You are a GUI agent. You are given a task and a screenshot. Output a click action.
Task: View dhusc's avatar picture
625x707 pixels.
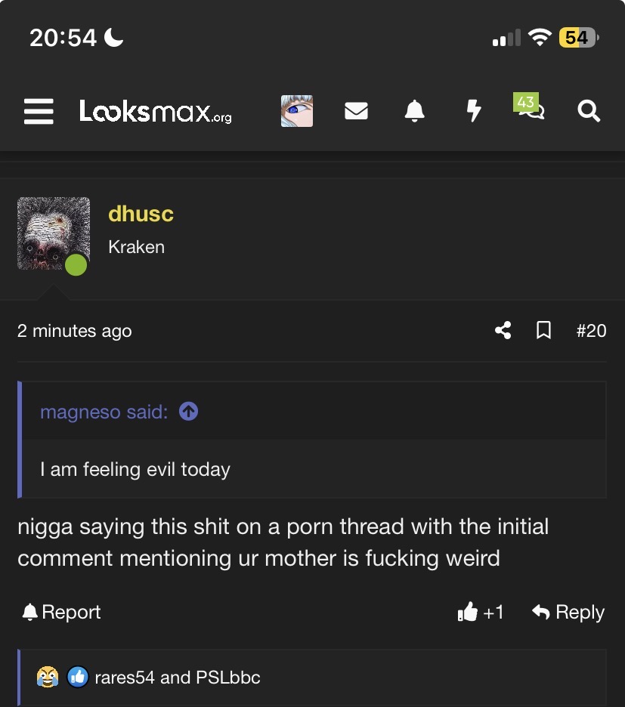53,233
